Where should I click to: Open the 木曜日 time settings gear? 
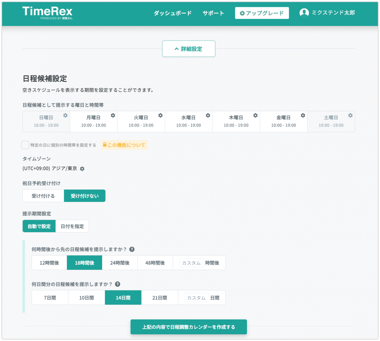(255, 115)
